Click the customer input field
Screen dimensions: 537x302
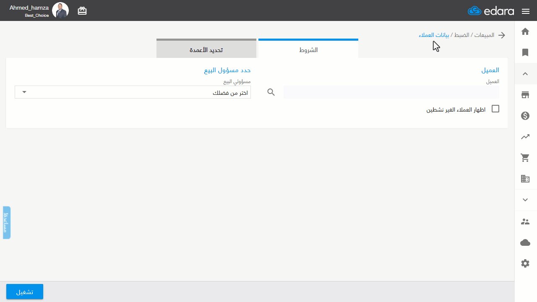click(391, 92)
